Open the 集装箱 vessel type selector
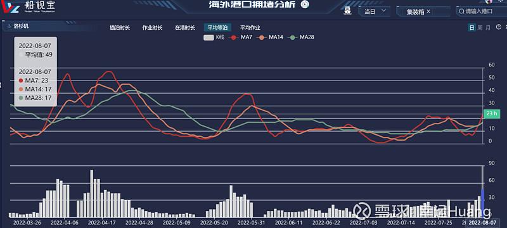 point(423,11)
